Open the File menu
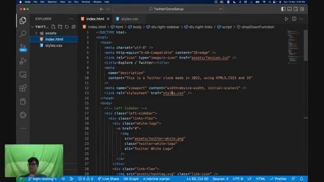Image resolution: width=324 pixels, height=182 pixels. tap(35, 2)
